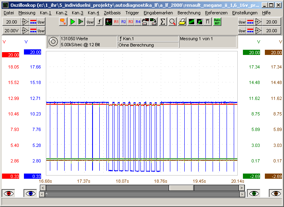284x207 pixels.
Task: Click the horizontal time scrollbar thumb
Action: click(181, 187)
